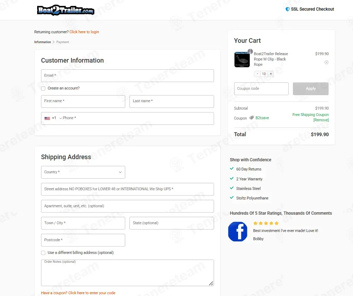Click the Facebook logo icon
The height and width of the screenshot is (296, 353).
pyautogui.click(x=238, y=232)
